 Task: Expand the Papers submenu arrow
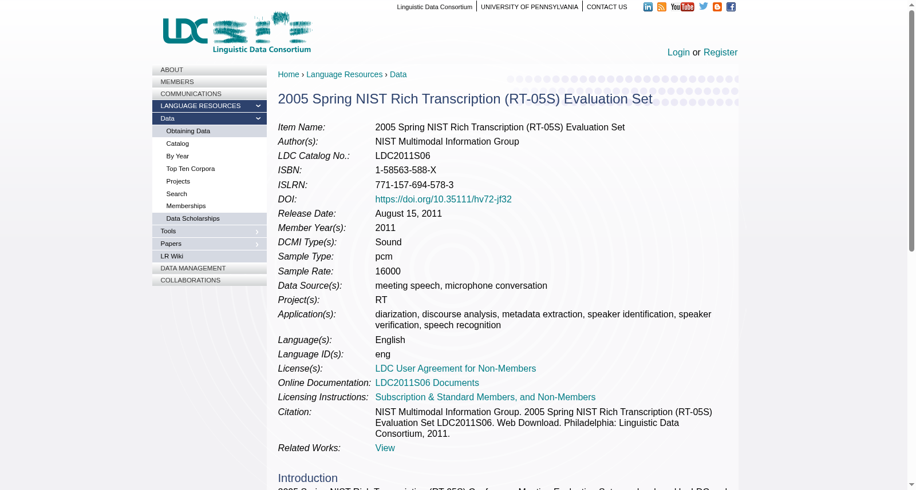click(257, 244)
